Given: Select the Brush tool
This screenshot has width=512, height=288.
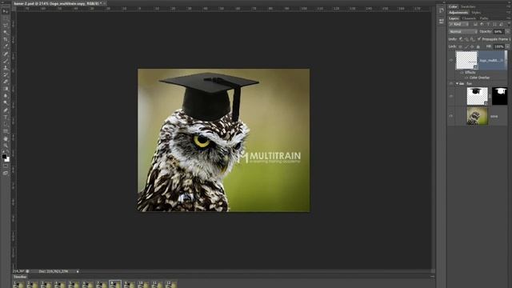Looking at the screenshot, I should (x=6, y=61).
